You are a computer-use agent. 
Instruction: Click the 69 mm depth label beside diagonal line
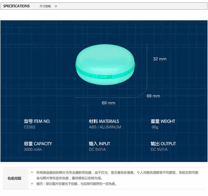click(x=153, y=96)
